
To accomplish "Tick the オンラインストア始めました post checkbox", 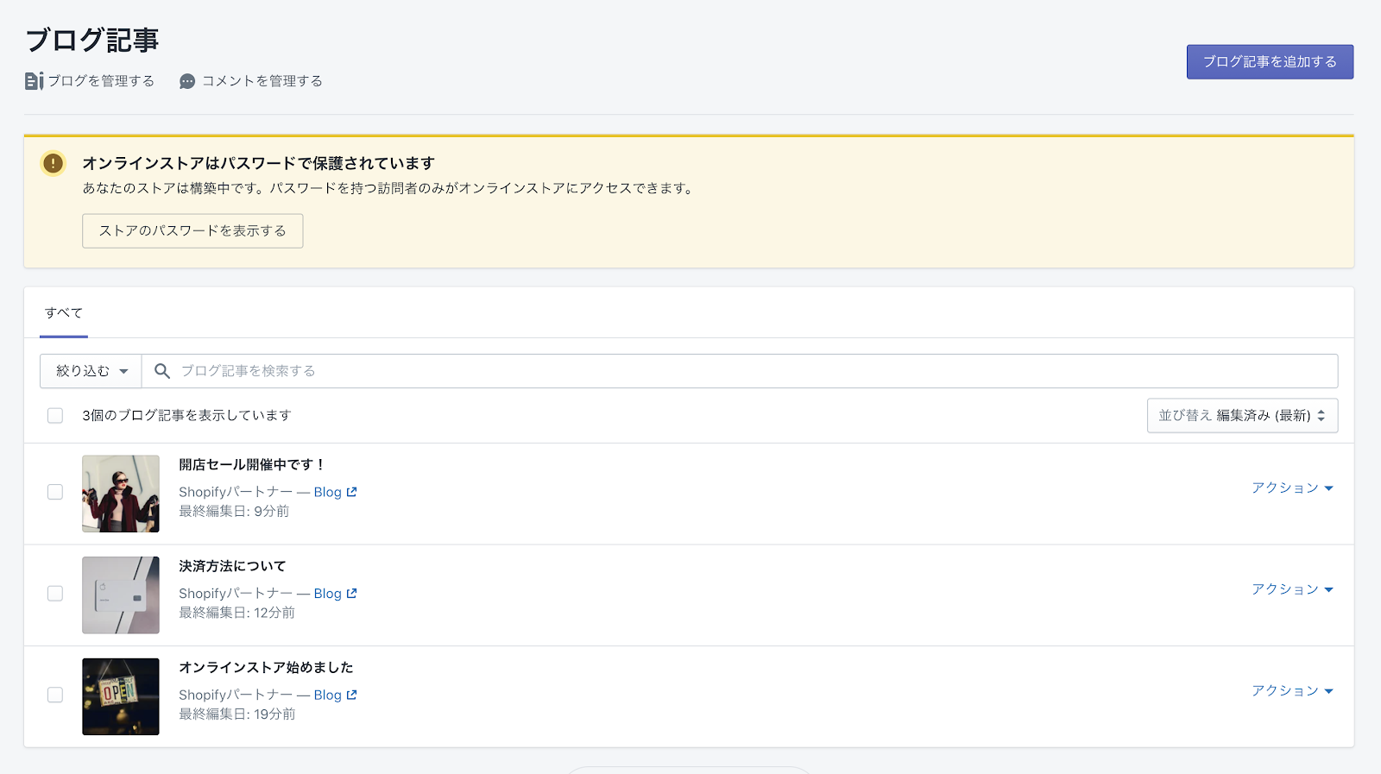I will 55,695.
